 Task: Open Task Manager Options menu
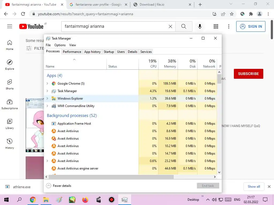click(x=60, y=45)
